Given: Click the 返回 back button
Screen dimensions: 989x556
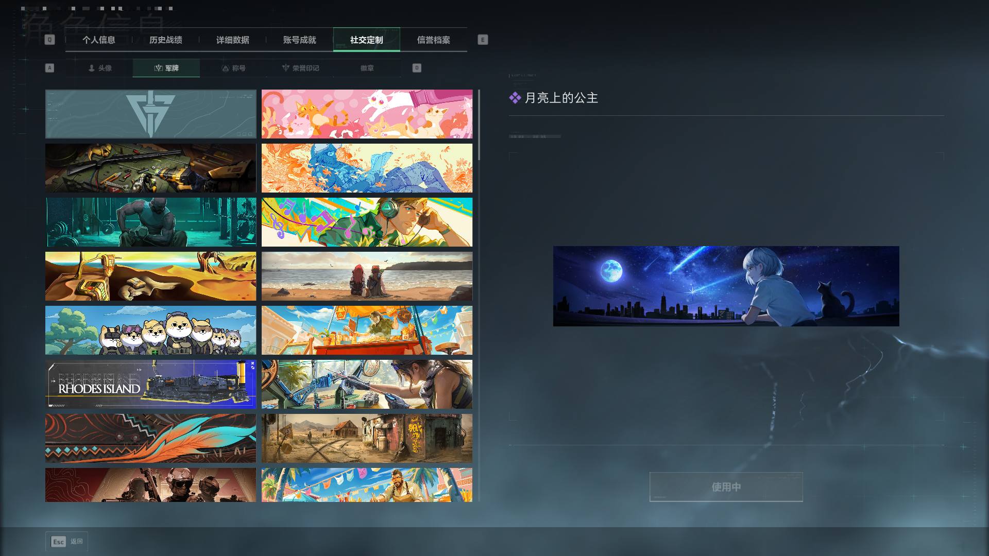Looking at the screenshot, I should click(x=67, y=542).
